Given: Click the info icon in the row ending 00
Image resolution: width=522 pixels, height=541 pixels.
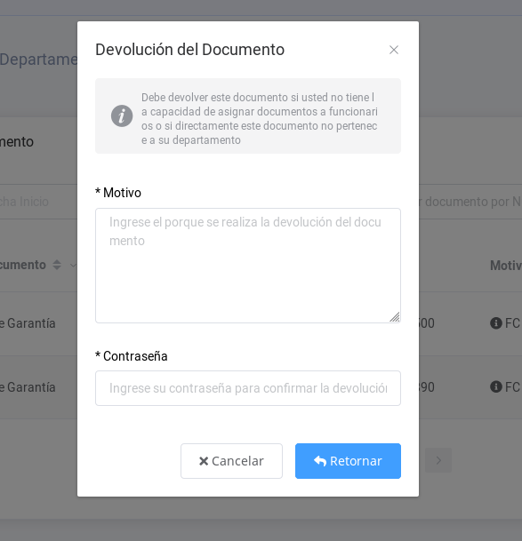Looking at the screenshot, I should (496, 323).
